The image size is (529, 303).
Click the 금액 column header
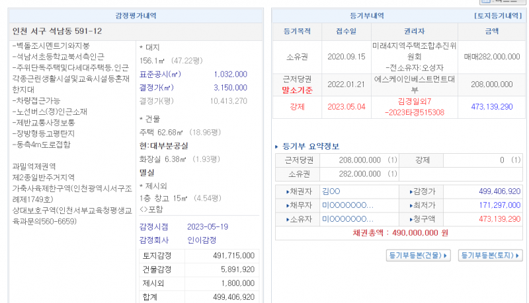491,31
